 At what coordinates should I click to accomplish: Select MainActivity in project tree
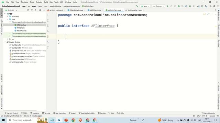22,31
